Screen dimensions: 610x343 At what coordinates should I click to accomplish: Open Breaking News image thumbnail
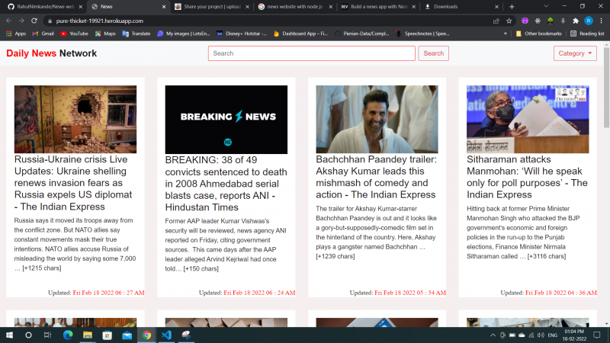[x=226, y=120]
